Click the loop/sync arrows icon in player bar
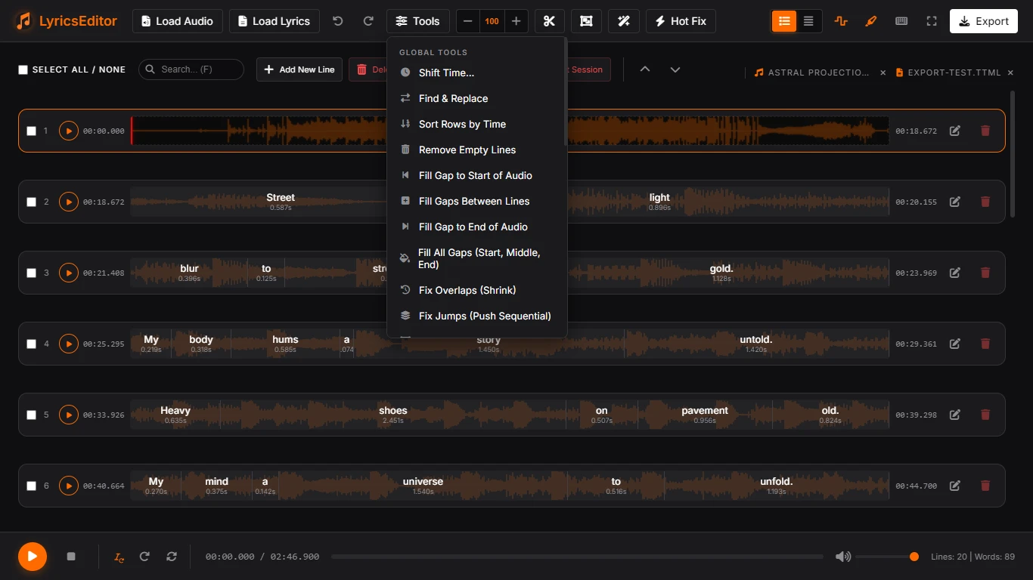The image size is (1033, 580). [x=172, y=557]
